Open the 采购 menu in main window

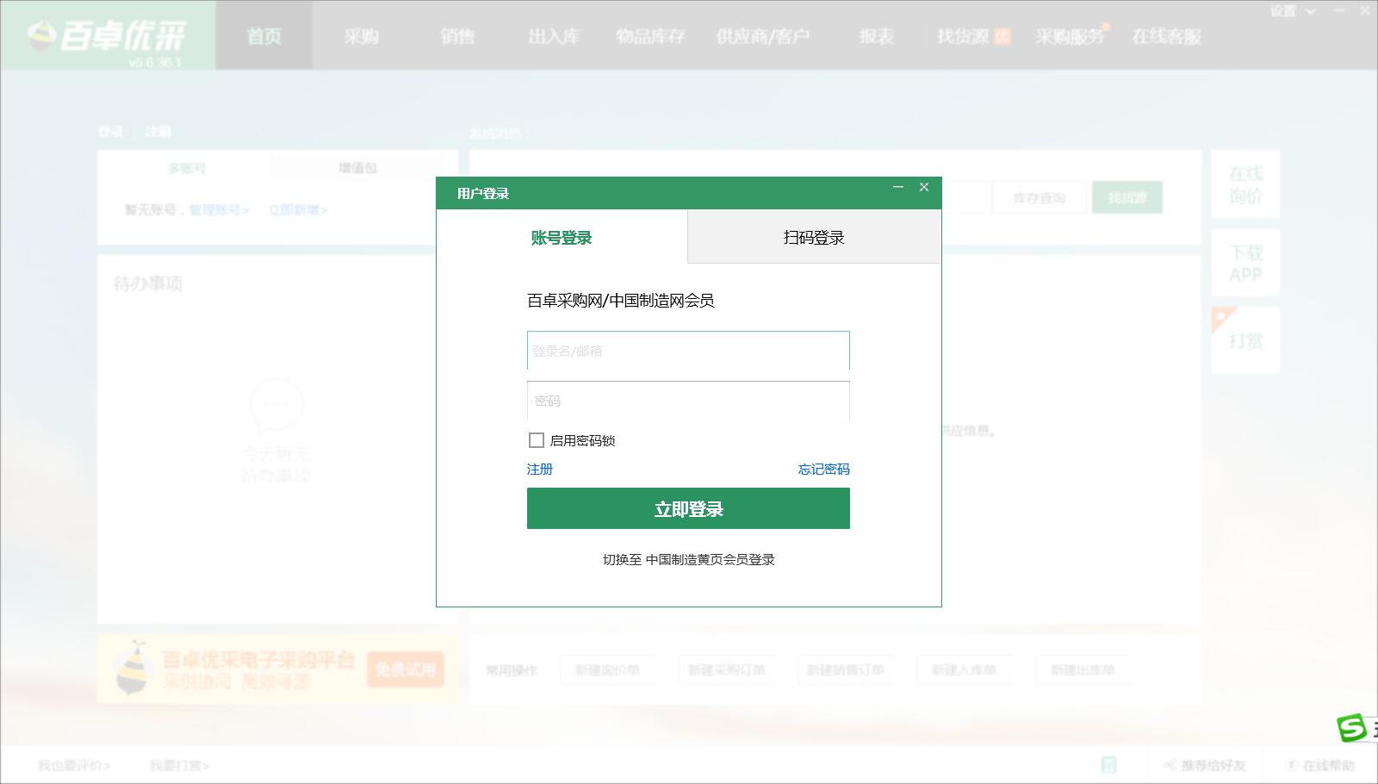click(362, 36)
